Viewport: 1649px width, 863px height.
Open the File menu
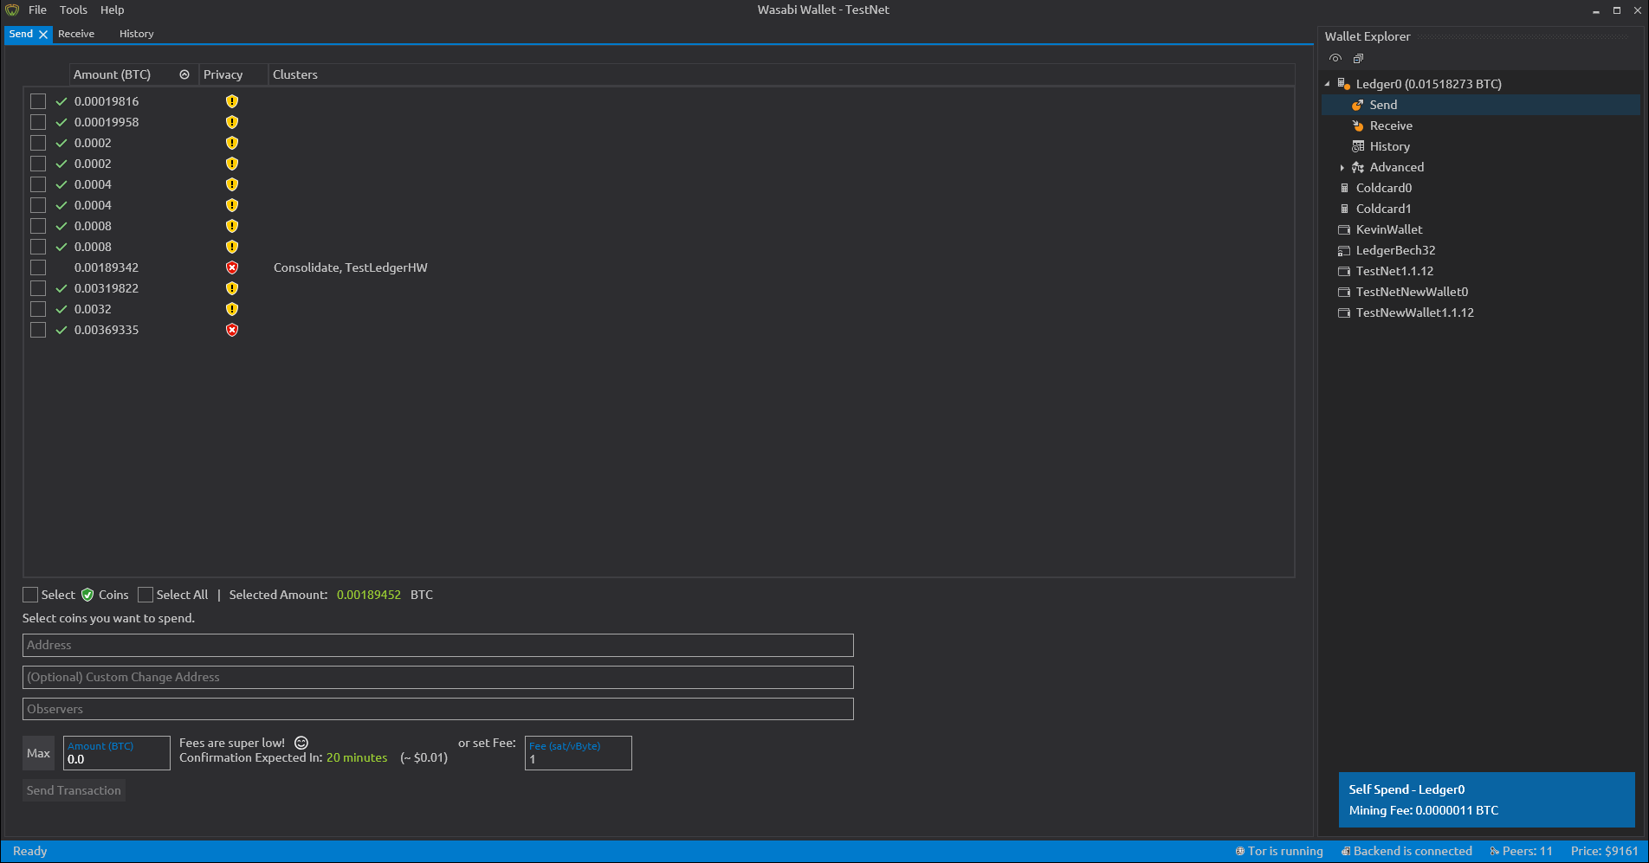[x=37, y=10]
